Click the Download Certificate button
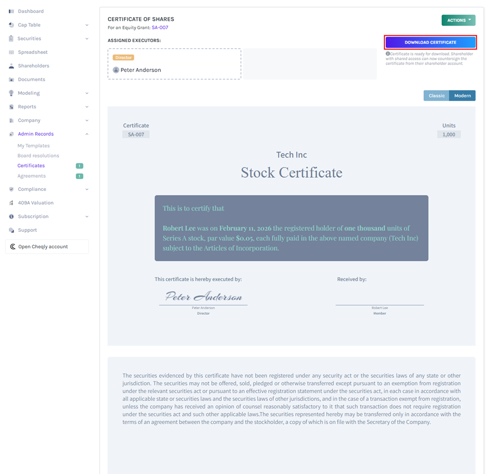This screenshot has height=474, width=487. [x=430, y=42]
